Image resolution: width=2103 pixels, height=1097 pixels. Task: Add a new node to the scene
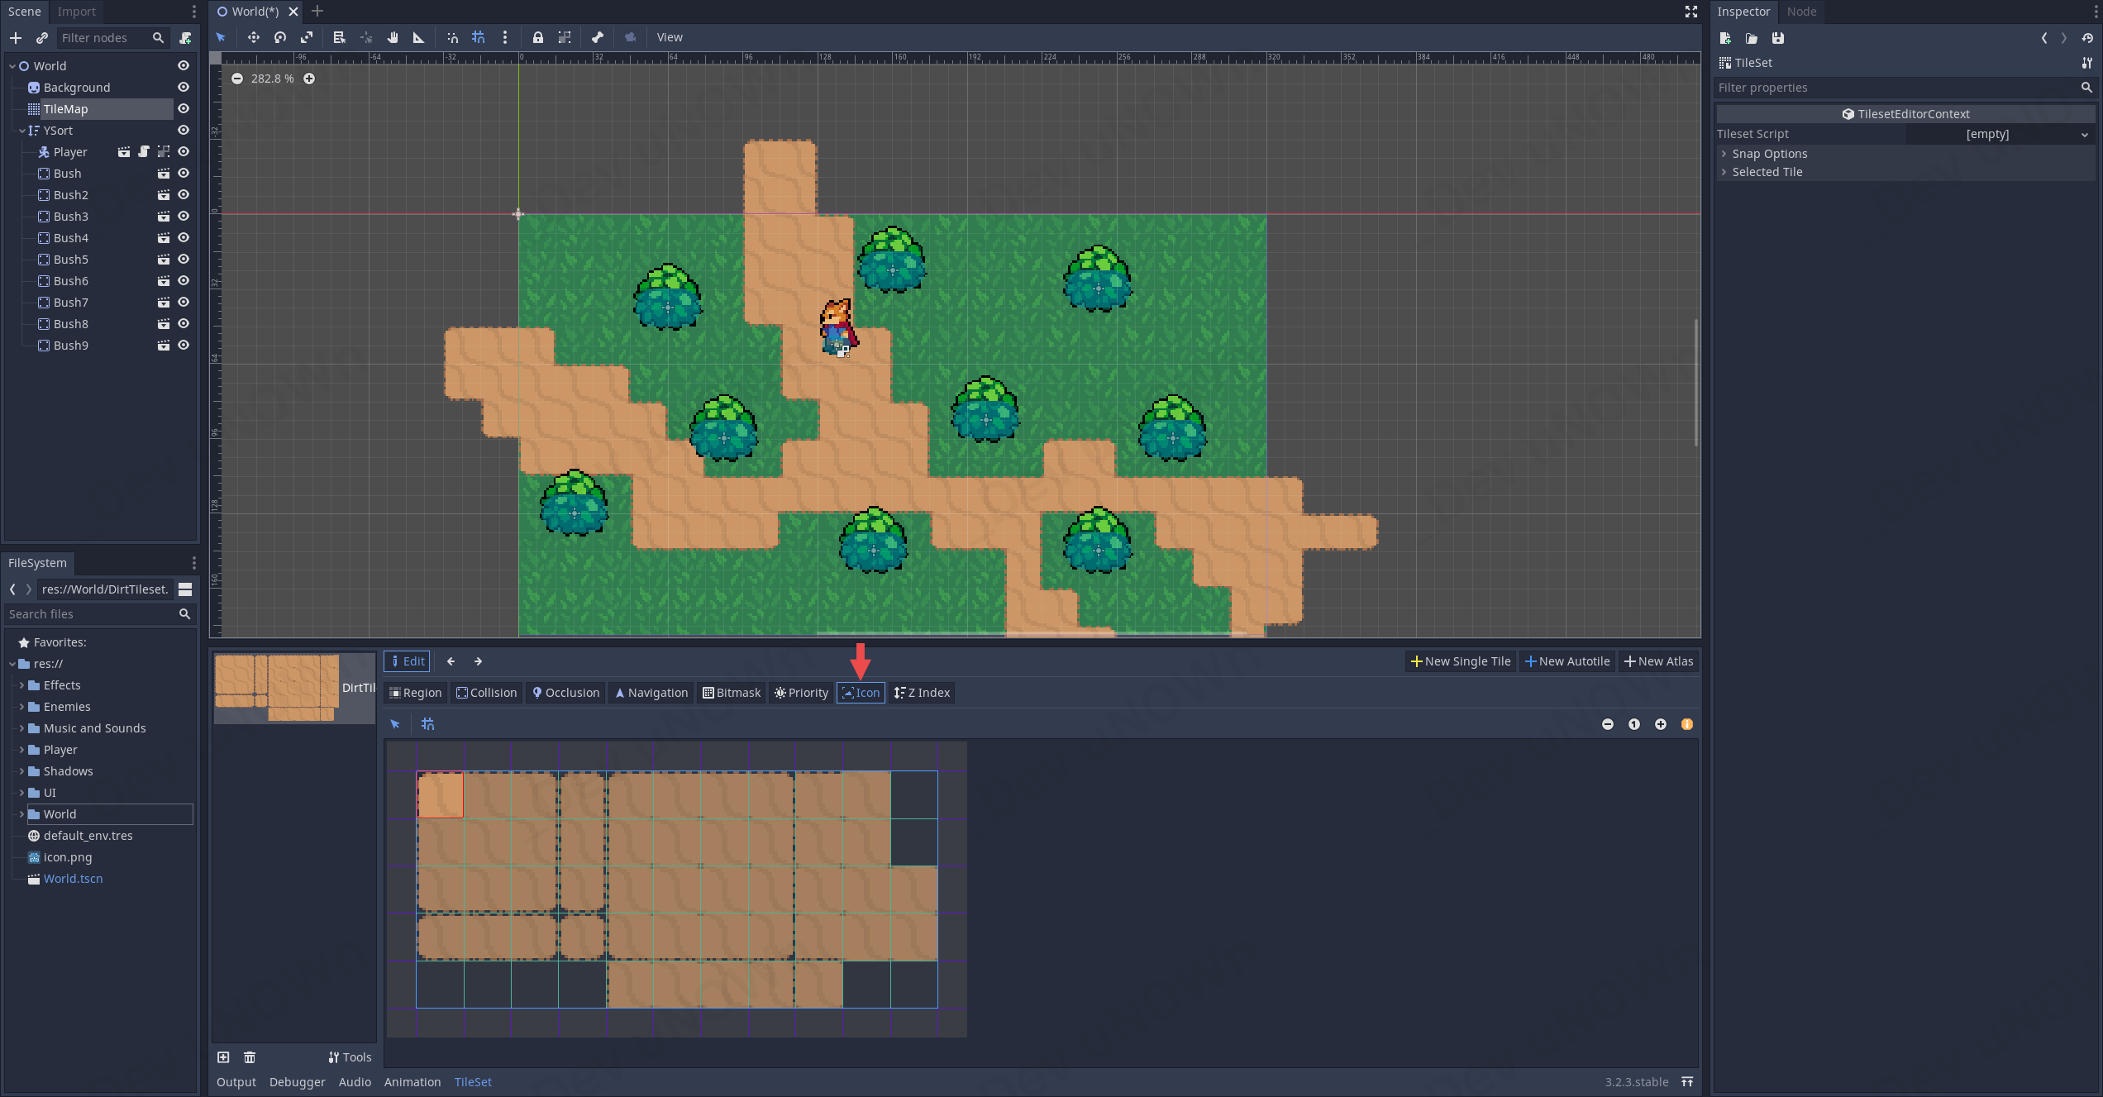(x=16, y=38)
